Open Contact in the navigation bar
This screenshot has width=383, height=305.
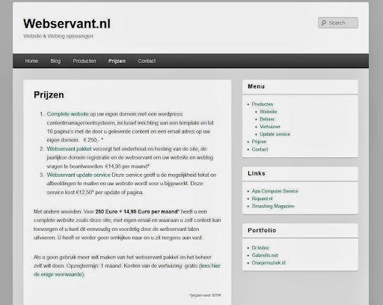(147, 61)
